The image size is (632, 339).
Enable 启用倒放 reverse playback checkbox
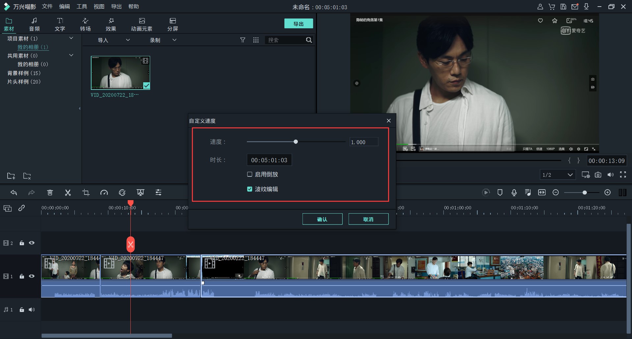pyautogui.click(x=250, y=174)
